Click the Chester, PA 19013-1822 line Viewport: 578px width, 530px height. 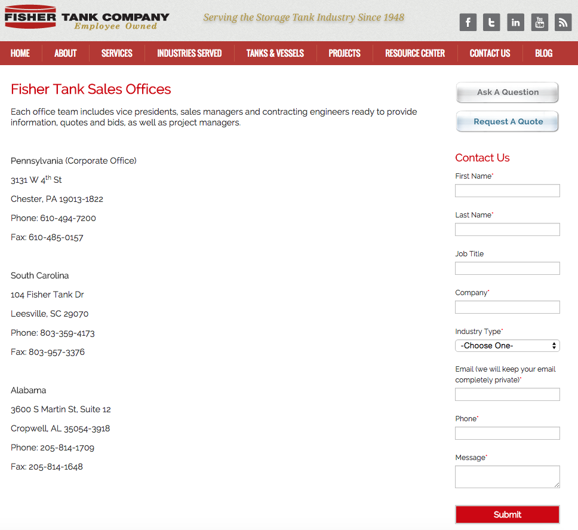[57, 199]
